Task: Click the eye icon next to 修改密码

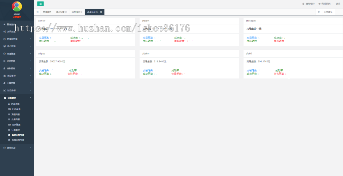Action: click(319, 4)
